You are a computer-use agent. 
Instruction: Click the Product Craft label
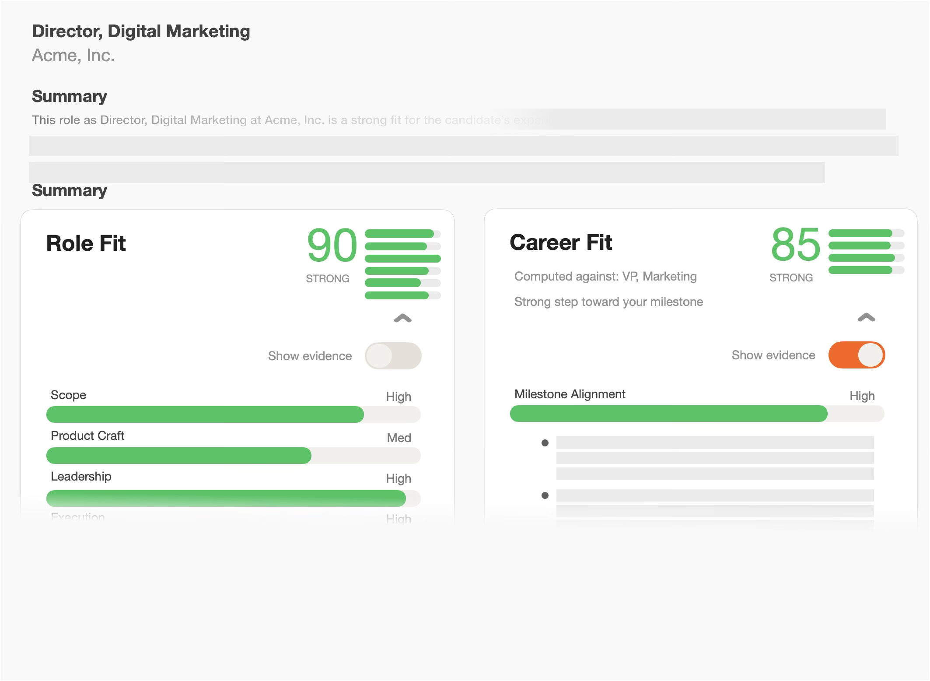[87, 436]
